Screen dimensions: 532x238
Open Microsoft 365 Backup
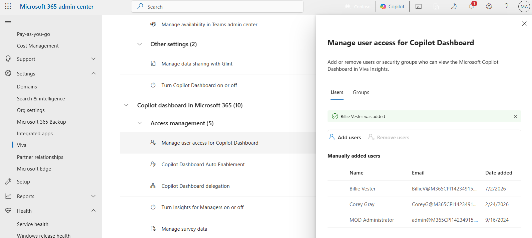pos(41,122)
